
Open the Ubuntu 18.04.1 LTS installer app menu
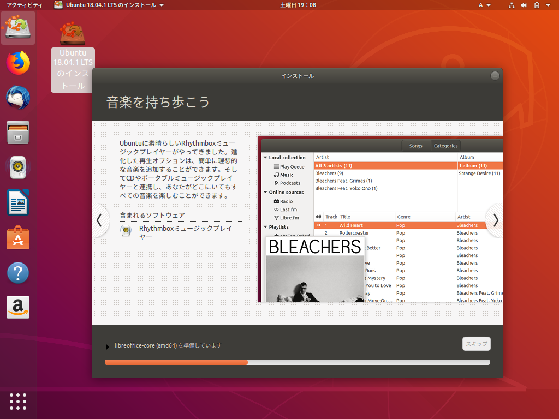pyautogui.click(x=109, y=5)
